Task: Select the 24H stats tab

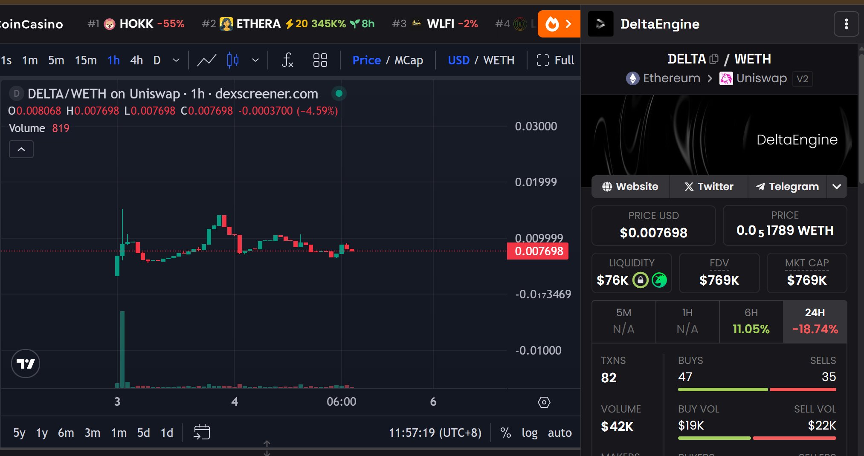Action: pyautogui.click(x=815, y=321)
